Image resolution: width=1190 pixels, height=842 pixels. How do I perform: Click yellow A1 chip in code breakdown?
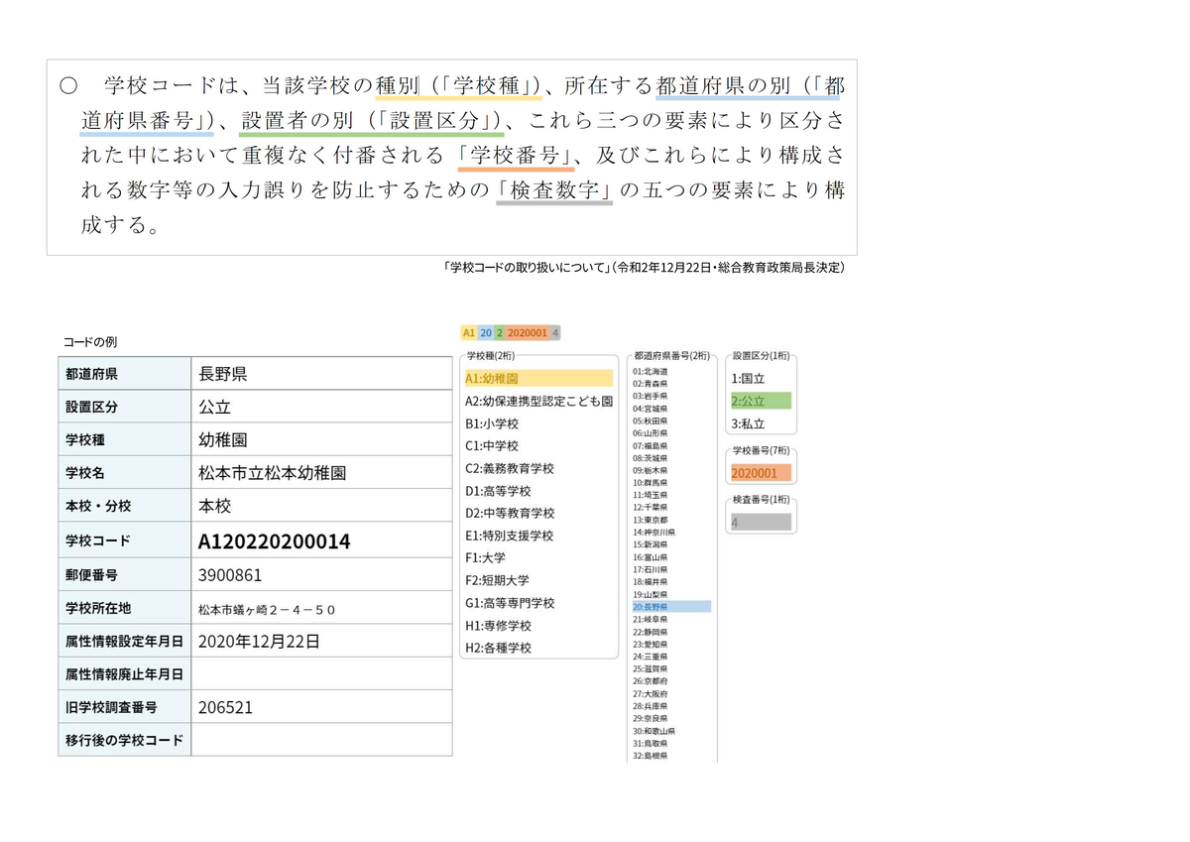pyautogui.click(x=469, y=333)
